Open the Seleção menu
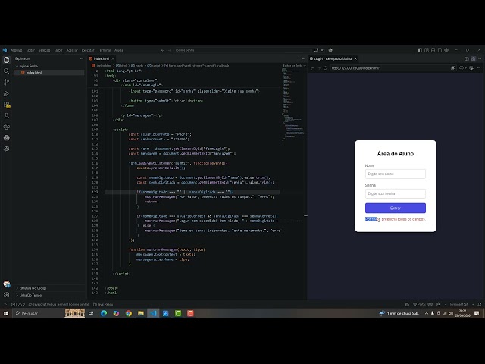Screen dimensions: 485x364 (44, 50)
